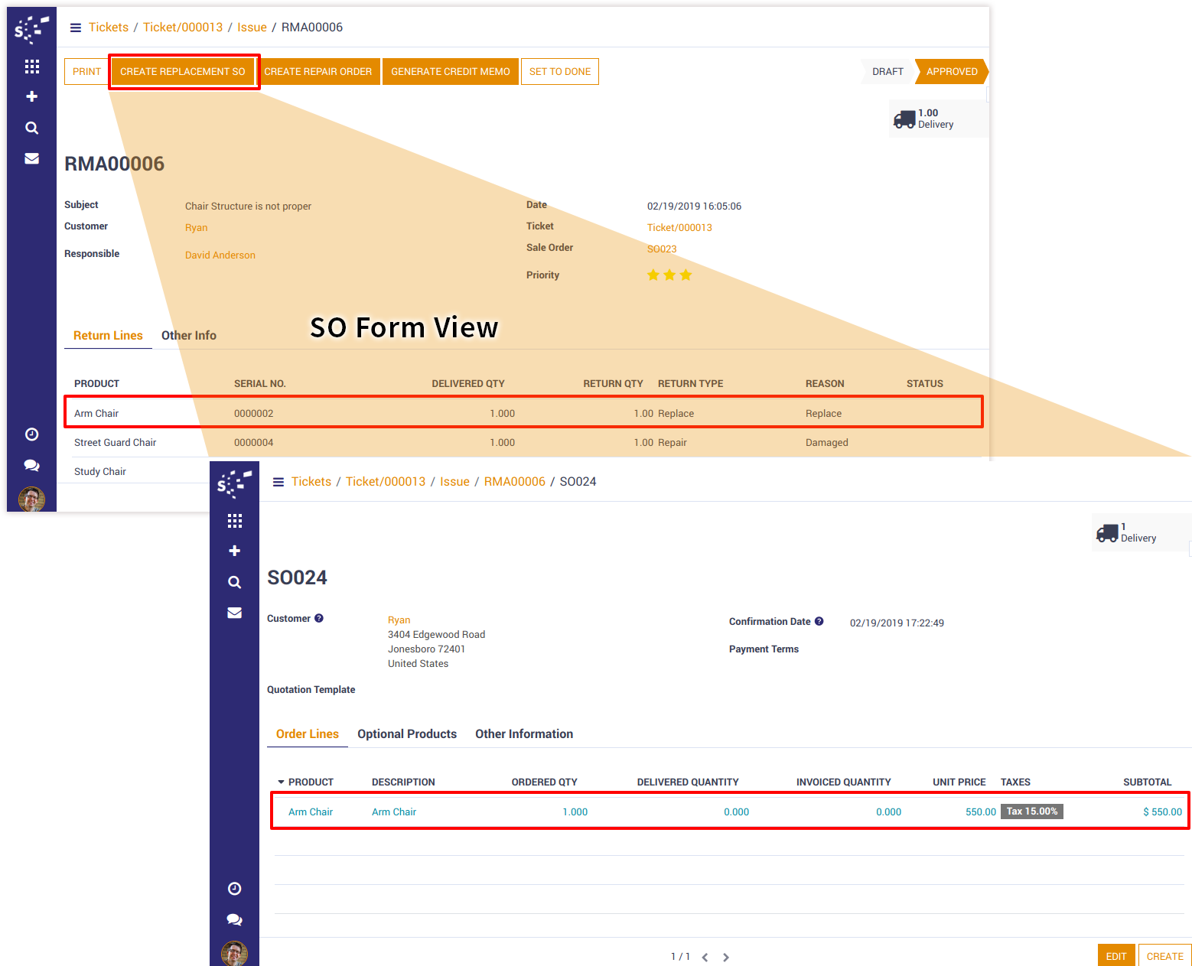
Task: Expand the PRODUCT column sort arrow
Action: (x=281, y=782)
